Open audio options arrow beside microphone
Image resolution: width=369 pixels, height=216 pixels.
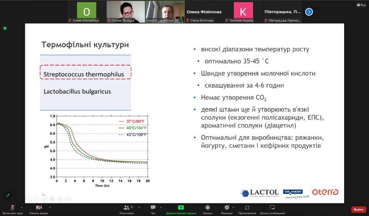[21, 208]
